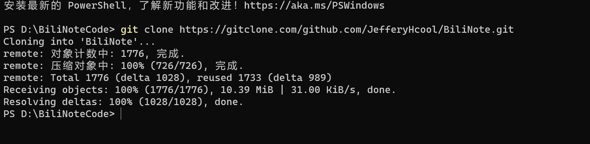Click the '(1776/1776)' received objects count
Screen dimensions: 590x144
(x=176, y=90)
